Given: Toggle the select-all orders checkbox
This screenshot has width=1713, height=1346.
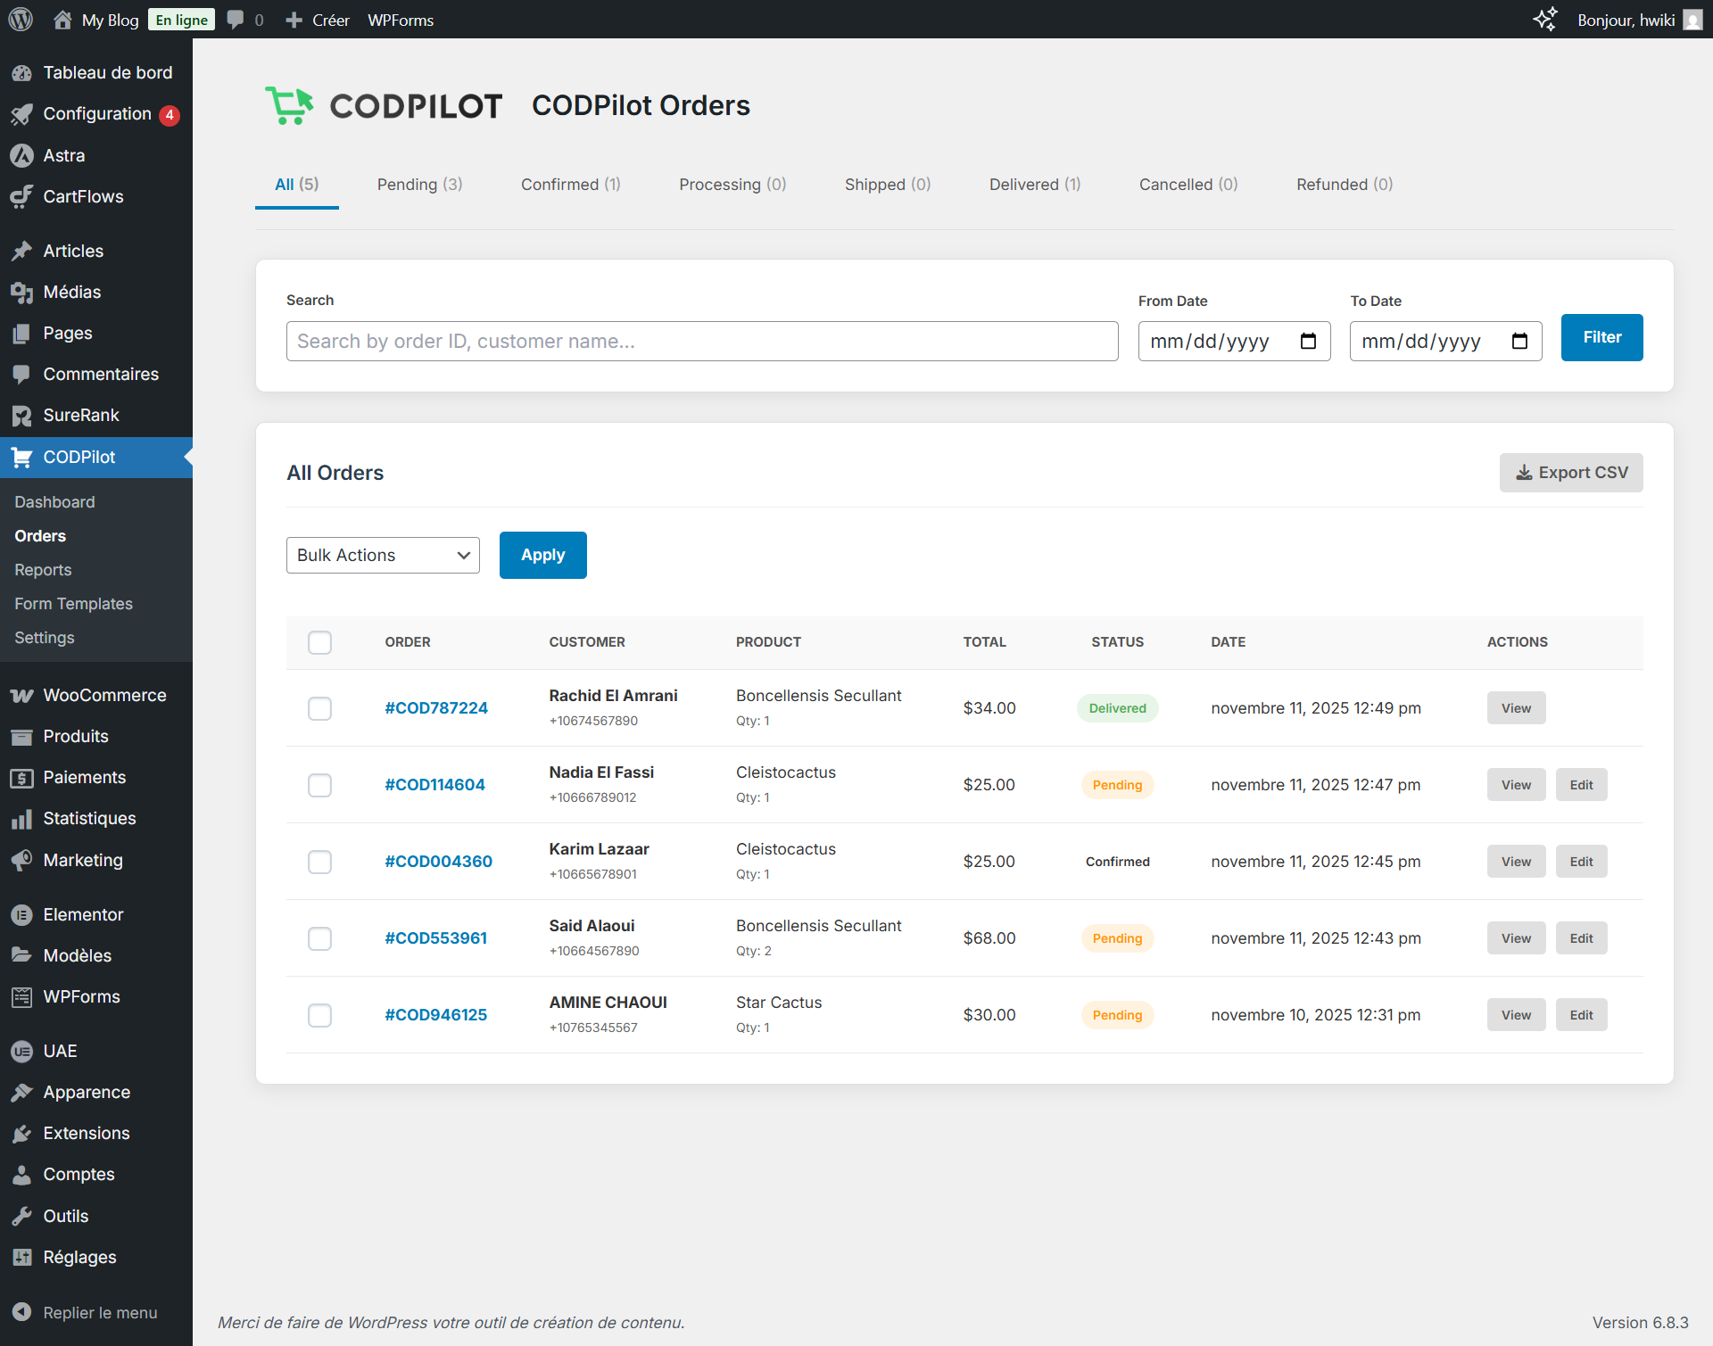Looking at the screenshot, I should tap(319, 642).
